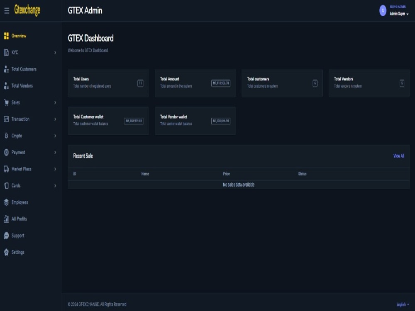Expand the Transaction submenu chevron
Image resolution: width=415 pixels, height=311 pixels.
(55, 119)
